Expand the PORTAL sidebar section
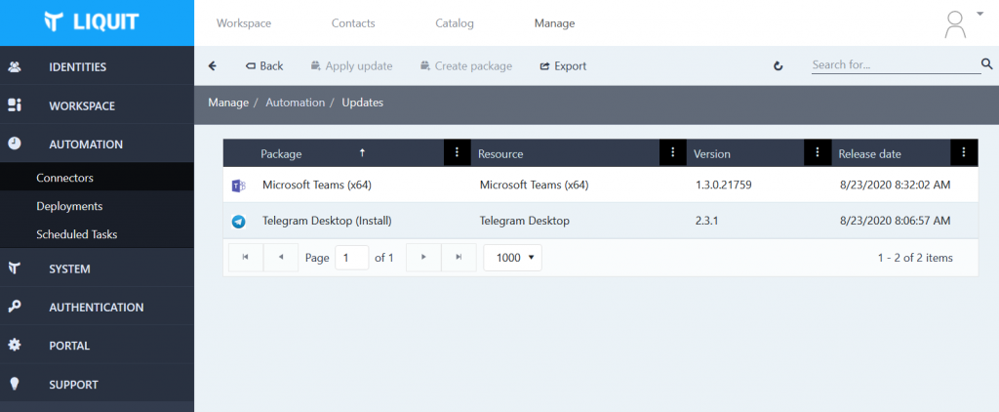The height and width of the screenshot is (412, 999). pos(97,345)
